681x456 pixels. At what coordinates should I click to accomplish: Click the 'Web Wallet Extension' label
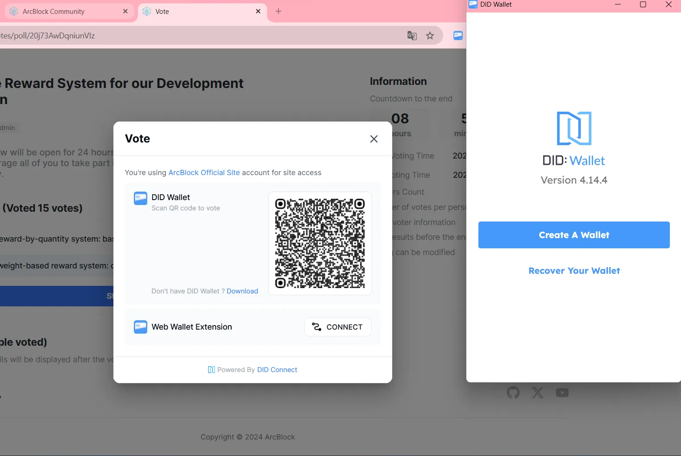192,327
